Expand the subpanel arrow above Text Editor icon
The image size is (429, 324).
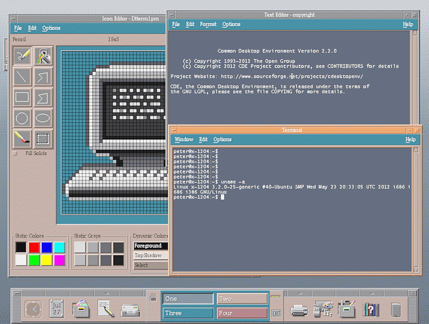coord(106,293)
